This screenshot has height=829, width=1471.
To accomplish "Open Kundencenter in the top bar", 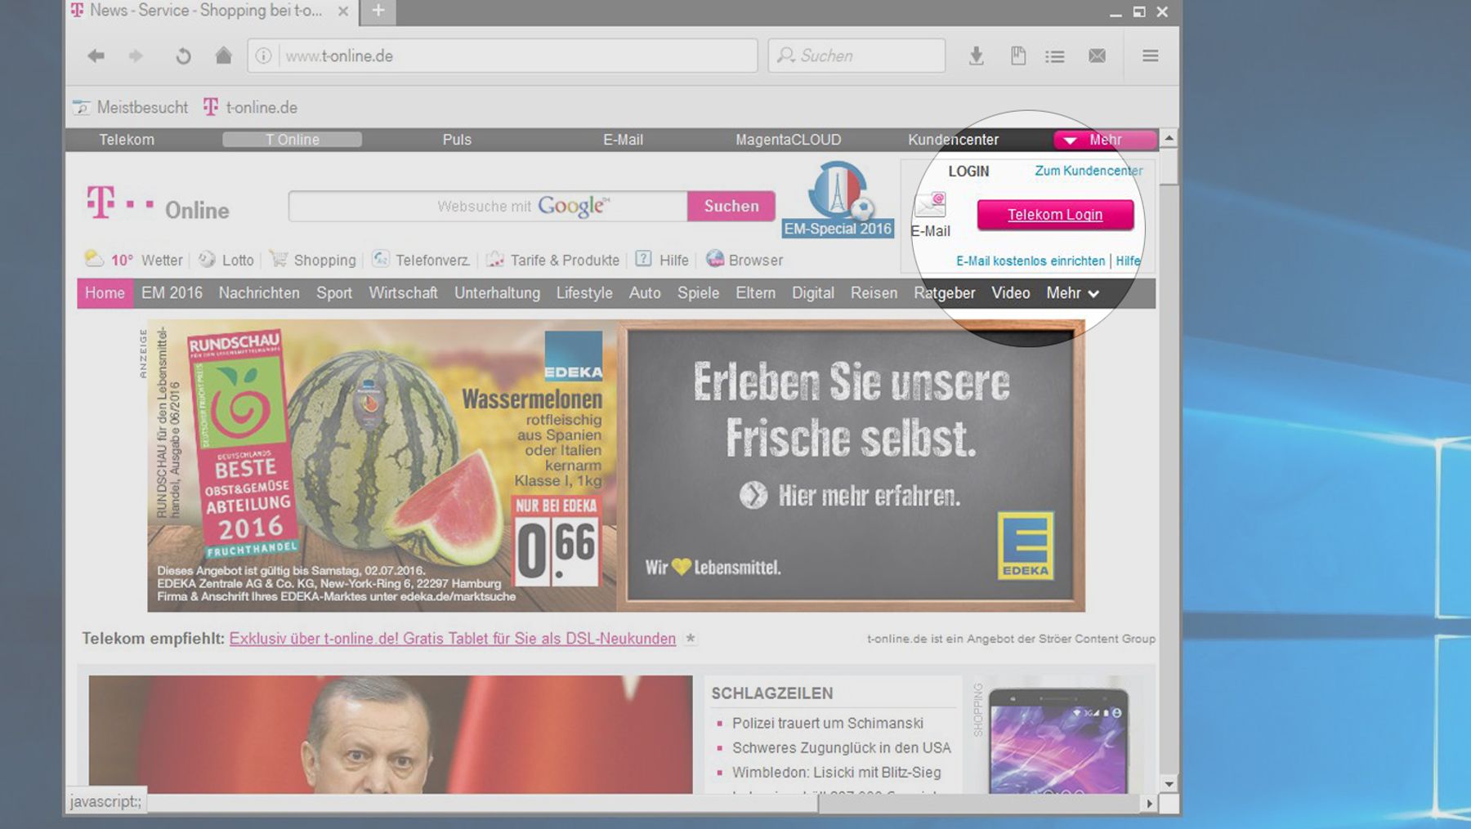I will pos(953,140).
